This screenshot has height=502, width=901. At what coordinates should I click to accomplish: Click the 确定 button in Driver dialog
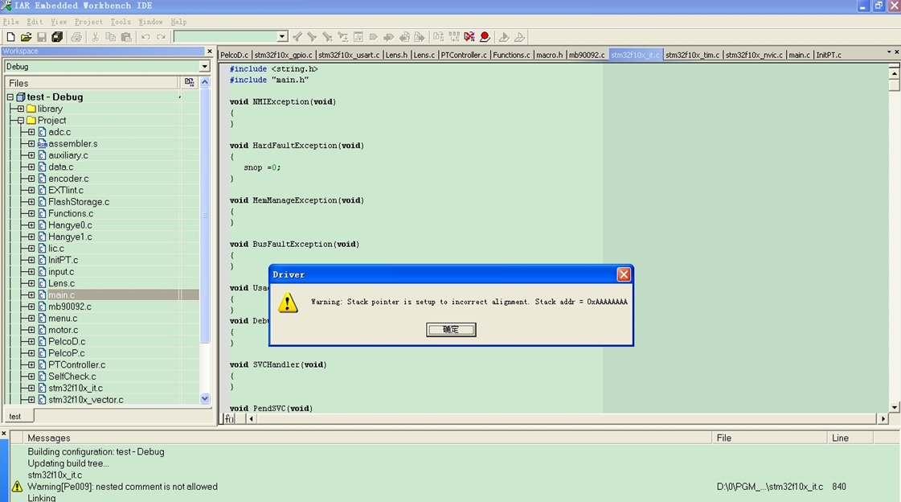click(x=451, y=330)
